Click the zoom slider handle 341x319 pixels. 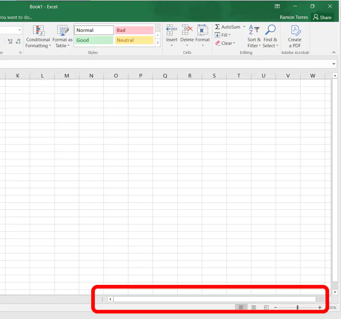point(297,308)
